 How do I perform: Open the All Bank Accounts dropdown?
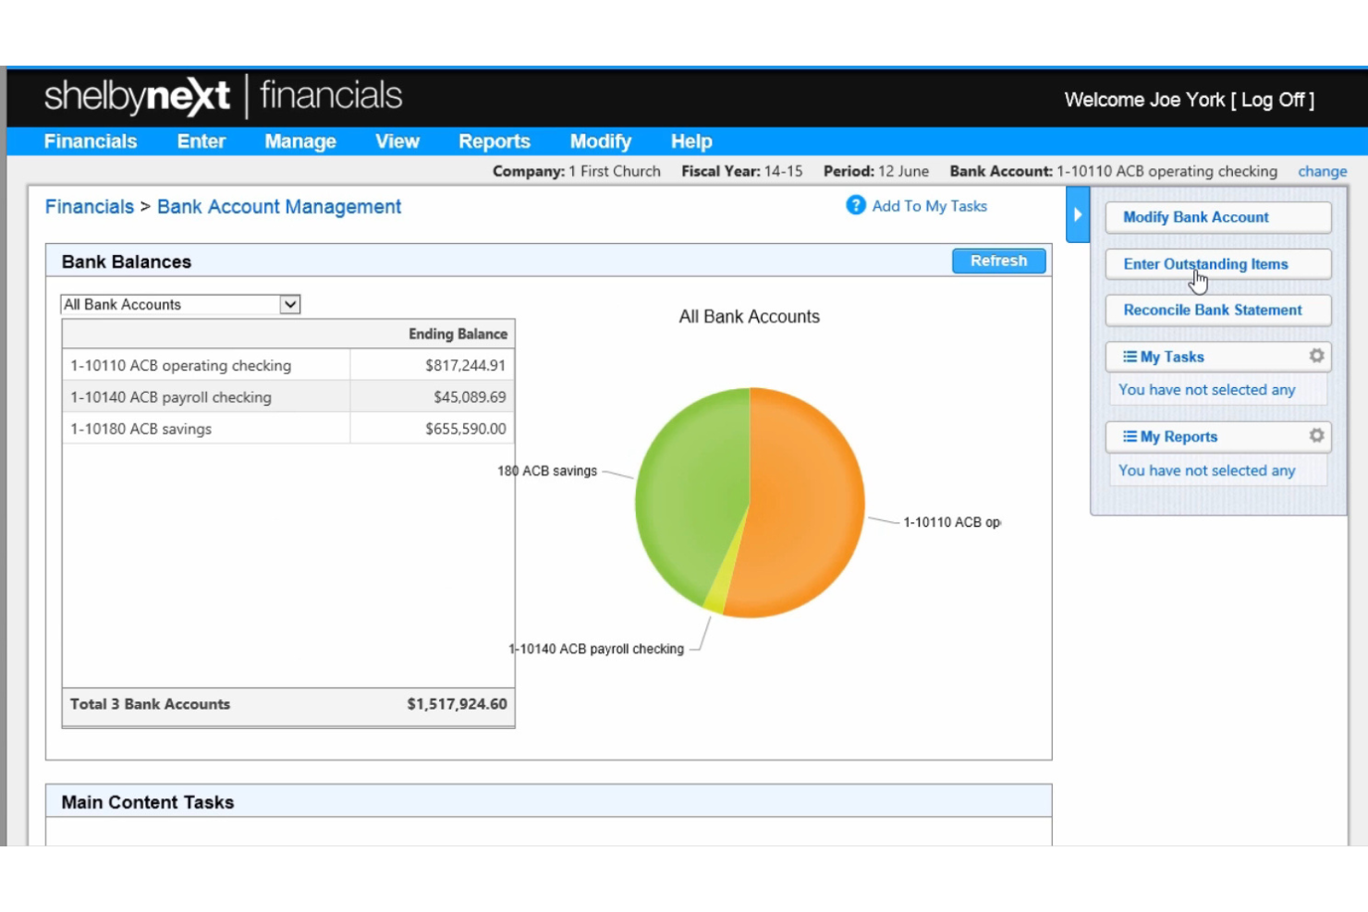pyautogui.click(x=290, y=304)
